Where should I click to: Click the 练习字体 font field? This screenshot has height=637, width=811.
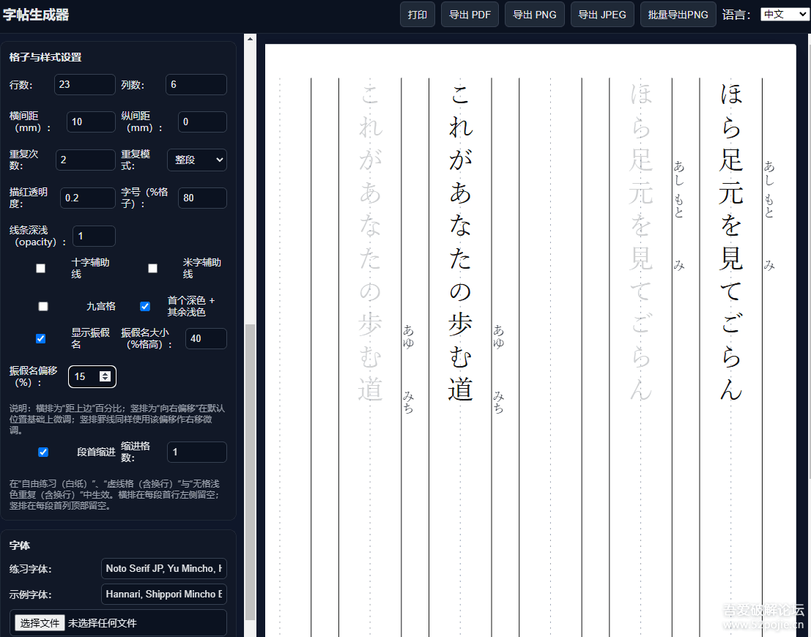(164, 568)
